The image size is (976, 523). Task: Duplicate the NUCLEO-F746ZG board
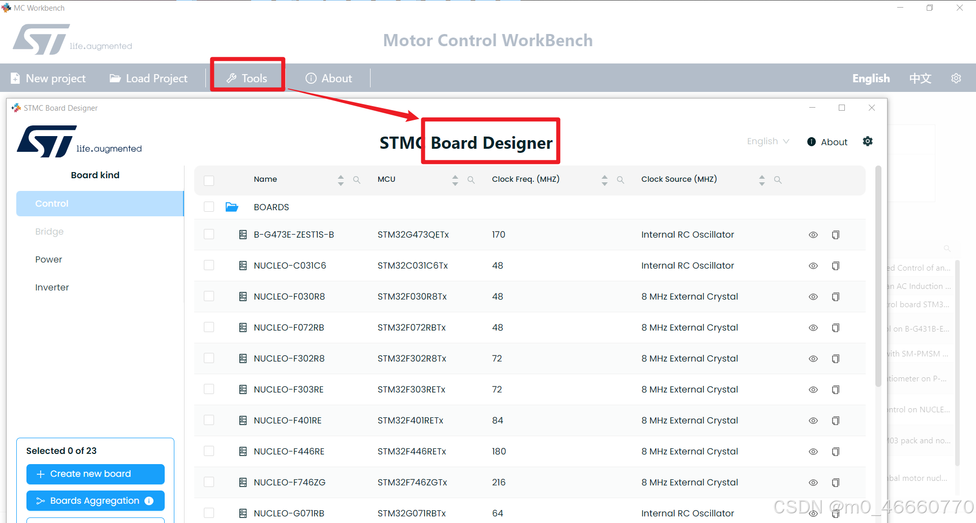coord(836,482)
